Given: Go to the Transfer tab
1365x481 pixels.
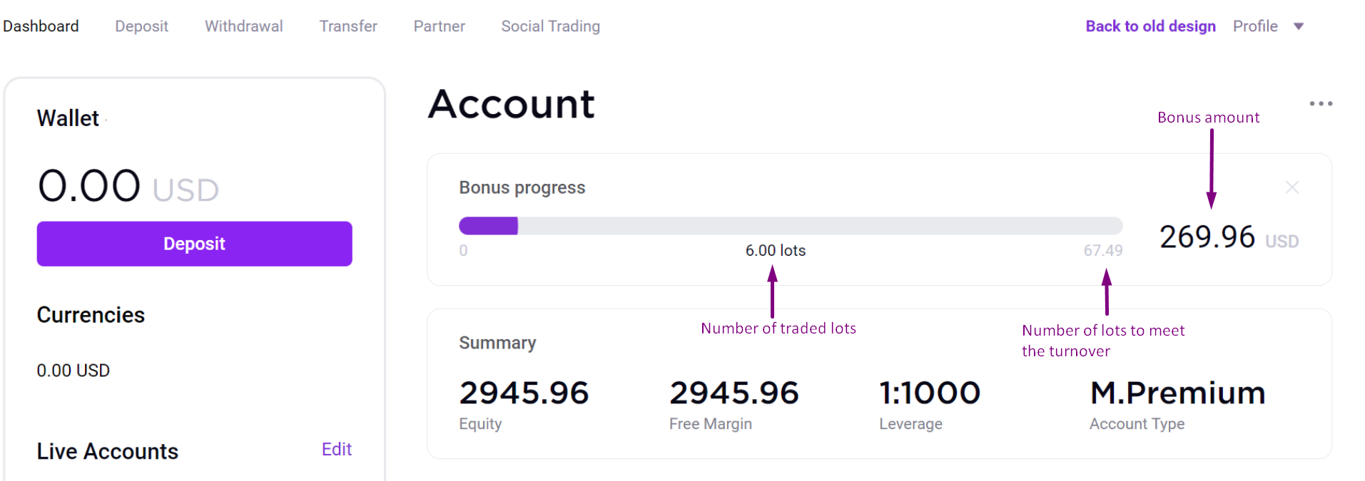Looking at the screenshot, I should click(348, 26).
